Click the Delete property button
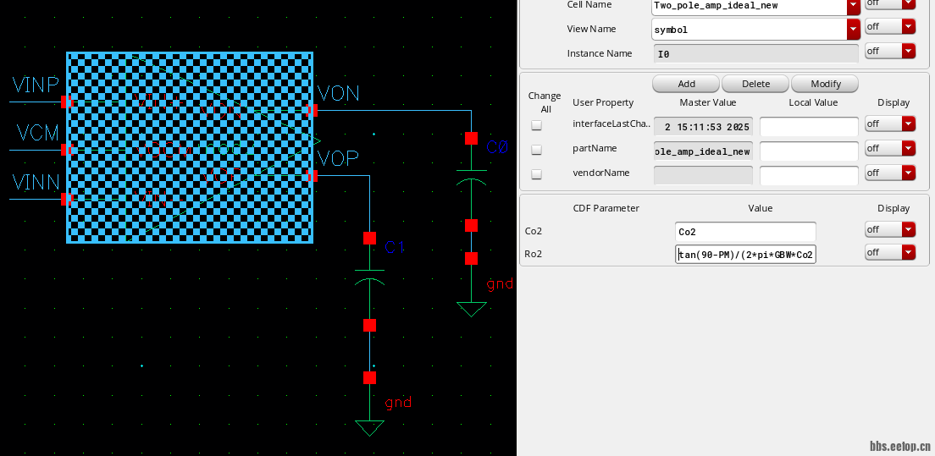The width and height of the screenshot is (935, 456). 755,84
